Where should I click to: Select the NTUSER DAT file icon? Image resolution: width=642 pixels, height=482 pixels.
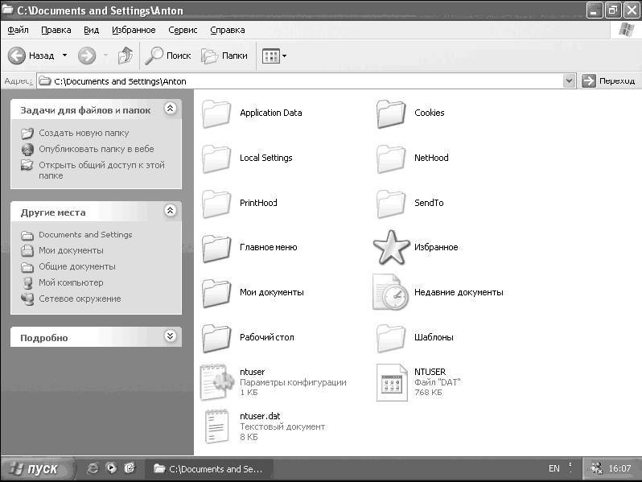392,382
